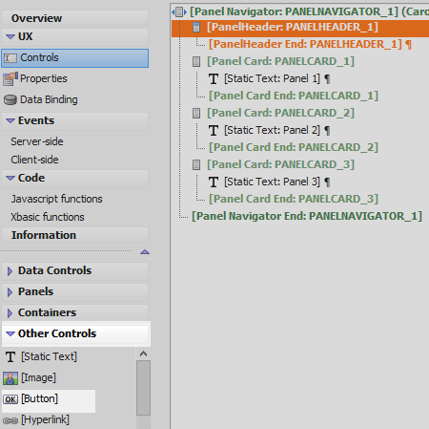The width and height of the screenshot is (429, 429).
Task: Click the Controls textbox icon
Action: tap(10, 58)
